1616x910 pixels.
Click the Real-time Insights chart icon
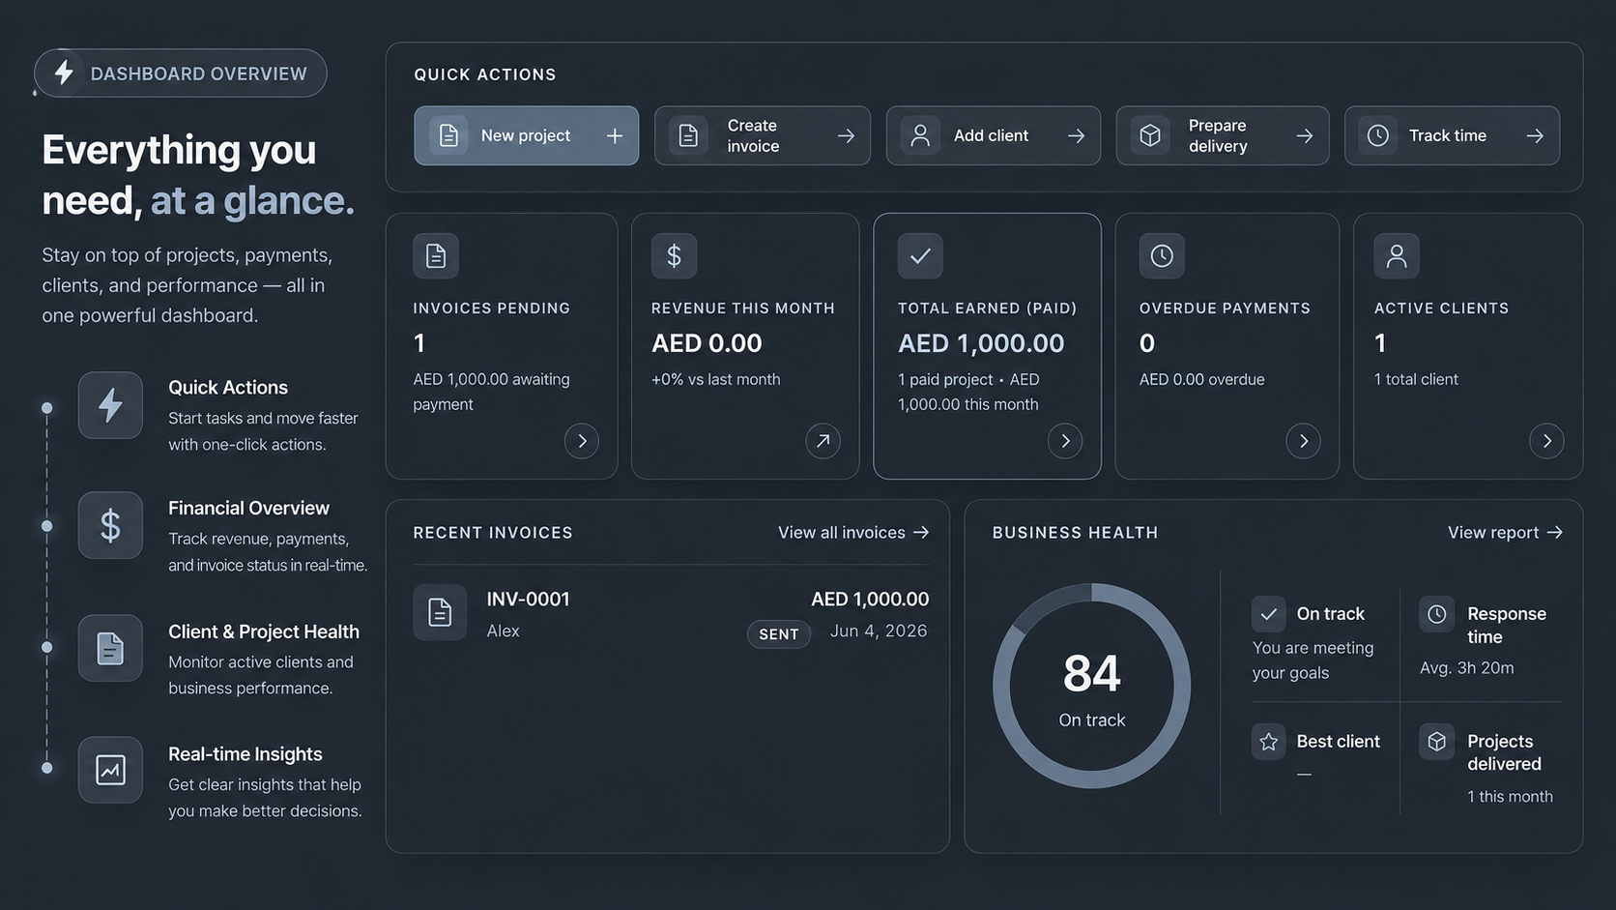coord(110,770)
